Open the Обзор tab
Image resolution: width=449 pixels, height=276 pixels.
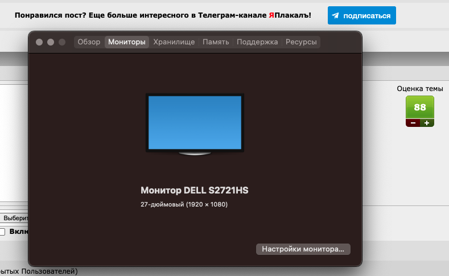pyautogui.click(x=89, y=42)
